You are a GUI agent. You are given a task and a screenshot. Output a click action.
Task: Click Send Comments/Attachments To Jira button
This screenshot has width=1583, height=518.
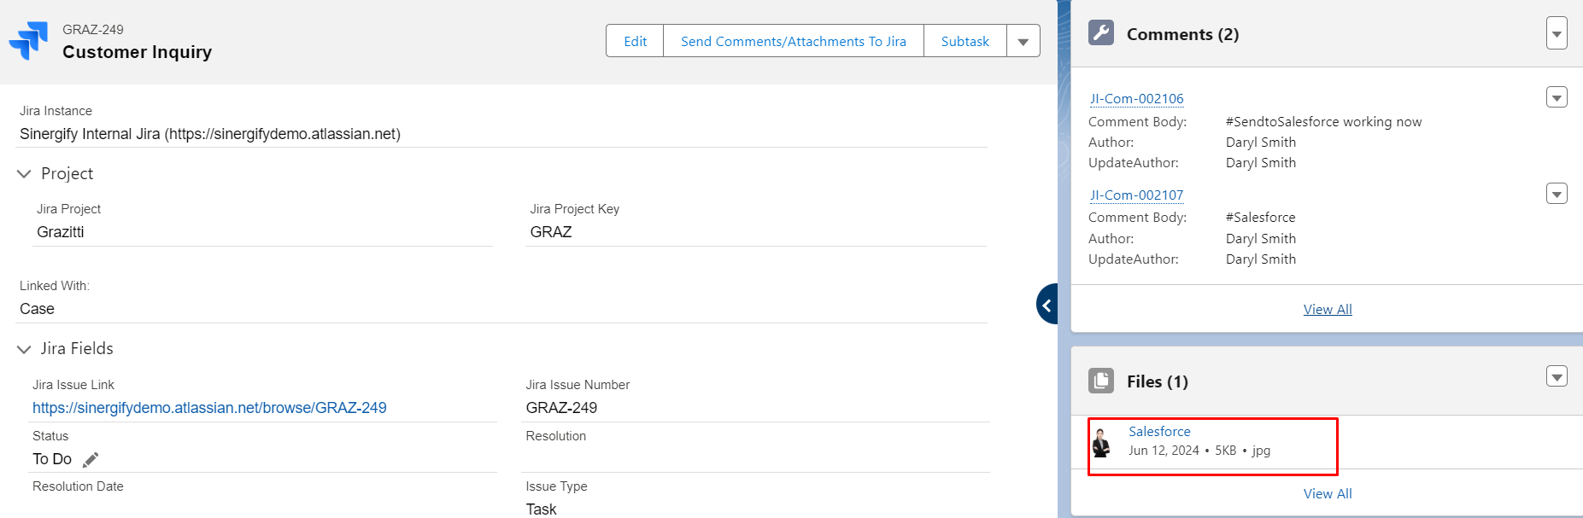pyautogui.click(x=794, y=41)
